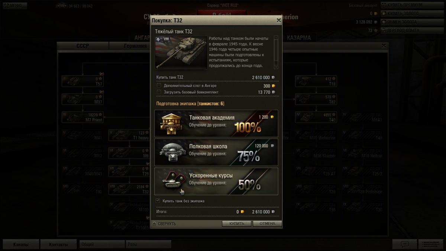This screenshot has width=446, height=251.
Task: Click the description scrollbar down arrow
Action: click(276, 67)
